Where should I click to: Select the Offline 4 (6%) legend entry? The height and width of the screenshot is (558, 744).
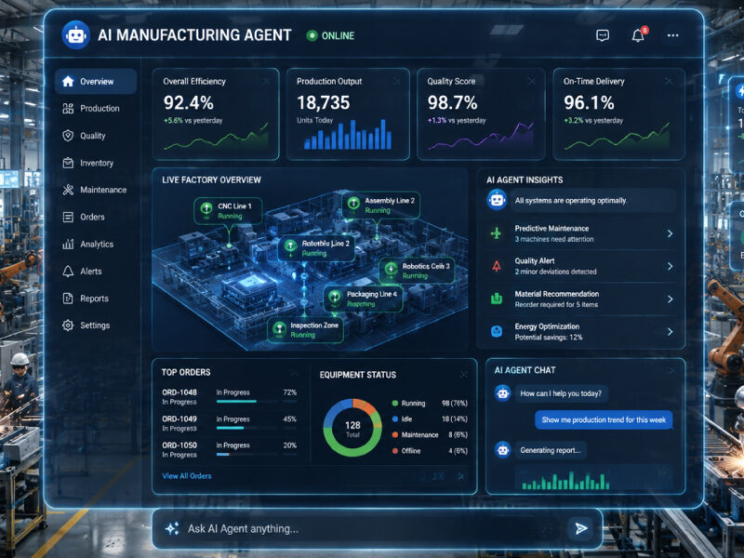click(430, 451)
